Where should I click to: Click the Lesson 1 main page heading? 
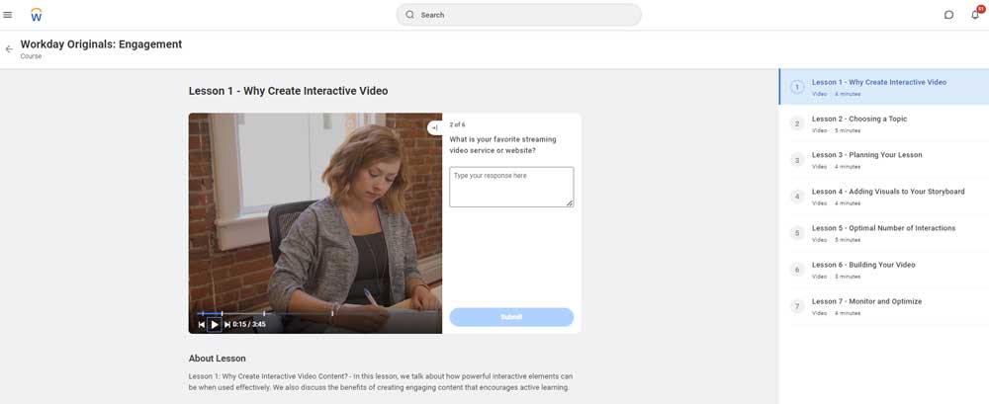point(288,91)
